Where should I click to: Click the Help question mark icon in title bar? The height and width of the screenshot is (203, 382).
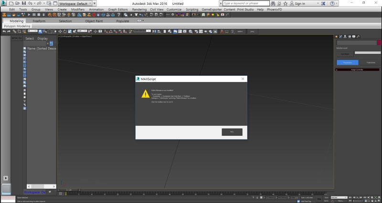click(x=332, y=3)
